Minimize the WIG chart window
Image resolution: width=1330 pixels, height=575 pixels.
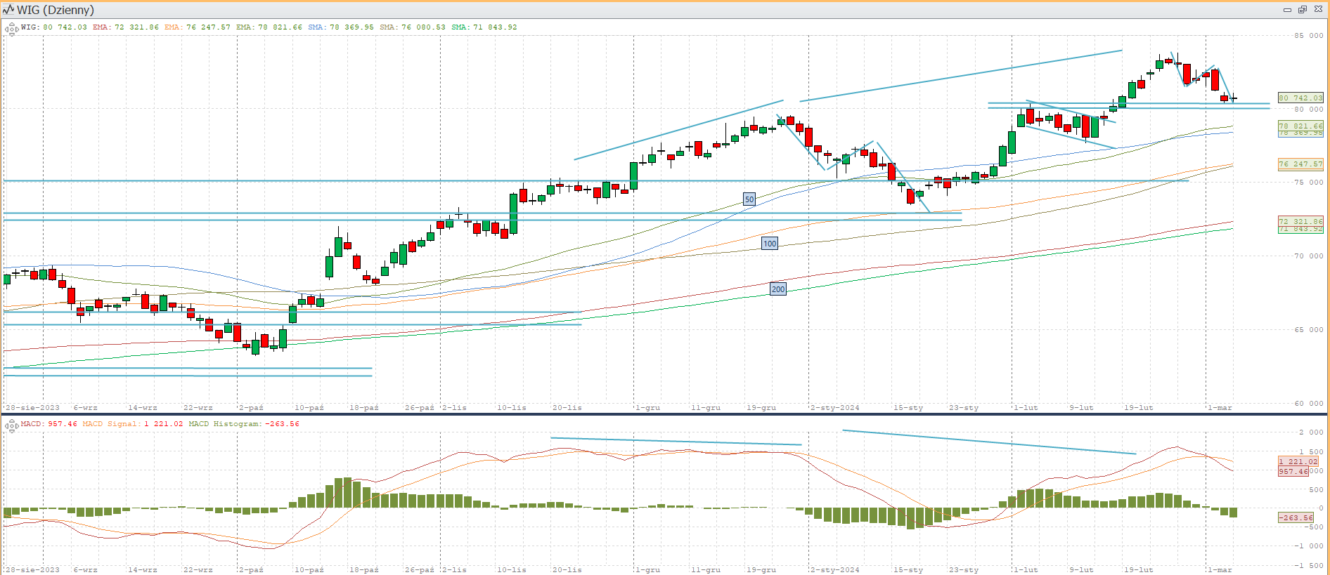click(x=1287, y=10)
